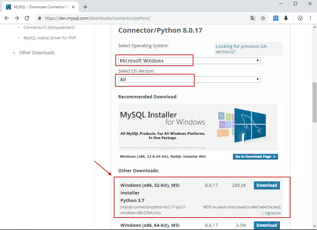
Task: Click the 'Python 3.7' label
Action: click(x=133, y=200)
